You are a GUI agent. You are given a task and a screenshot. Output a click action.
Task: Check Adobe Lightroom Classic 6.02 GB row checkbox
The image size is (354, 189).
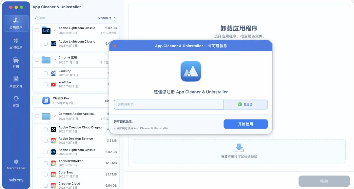[x=46, y=152]
